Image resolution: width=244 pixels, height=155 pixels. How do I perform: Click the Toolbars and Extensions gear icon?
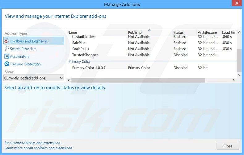click(x=7, y=41)
